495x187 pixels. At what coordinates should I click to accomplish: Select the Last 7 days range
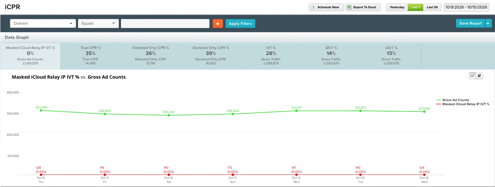point(415,7)
